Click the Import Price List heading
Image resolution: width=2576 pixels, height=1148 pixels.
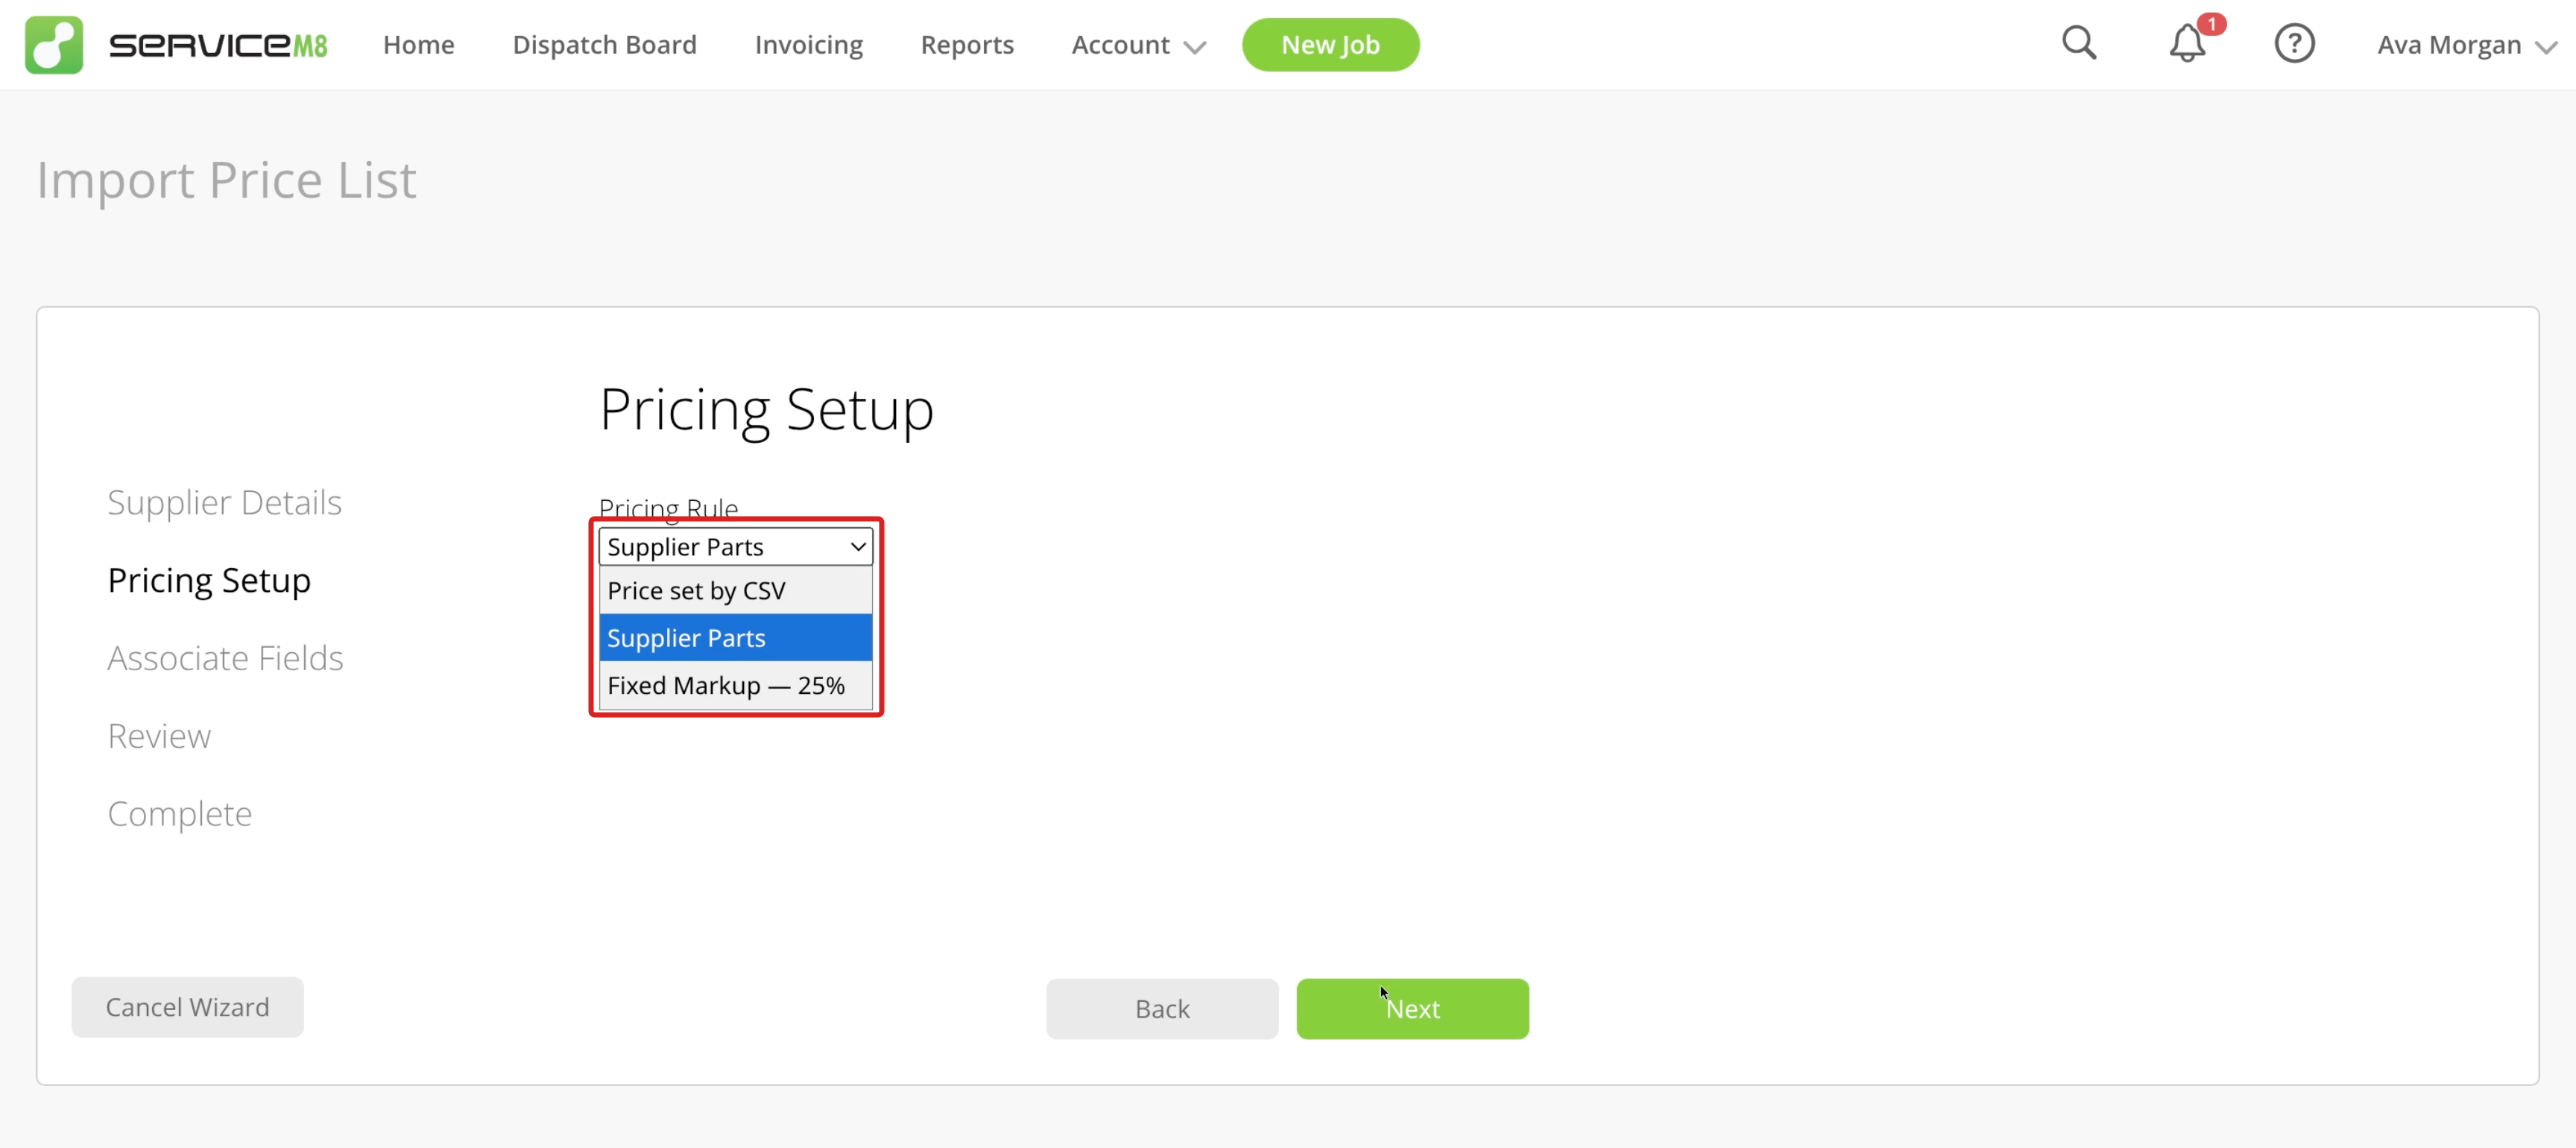click(226, 181)
